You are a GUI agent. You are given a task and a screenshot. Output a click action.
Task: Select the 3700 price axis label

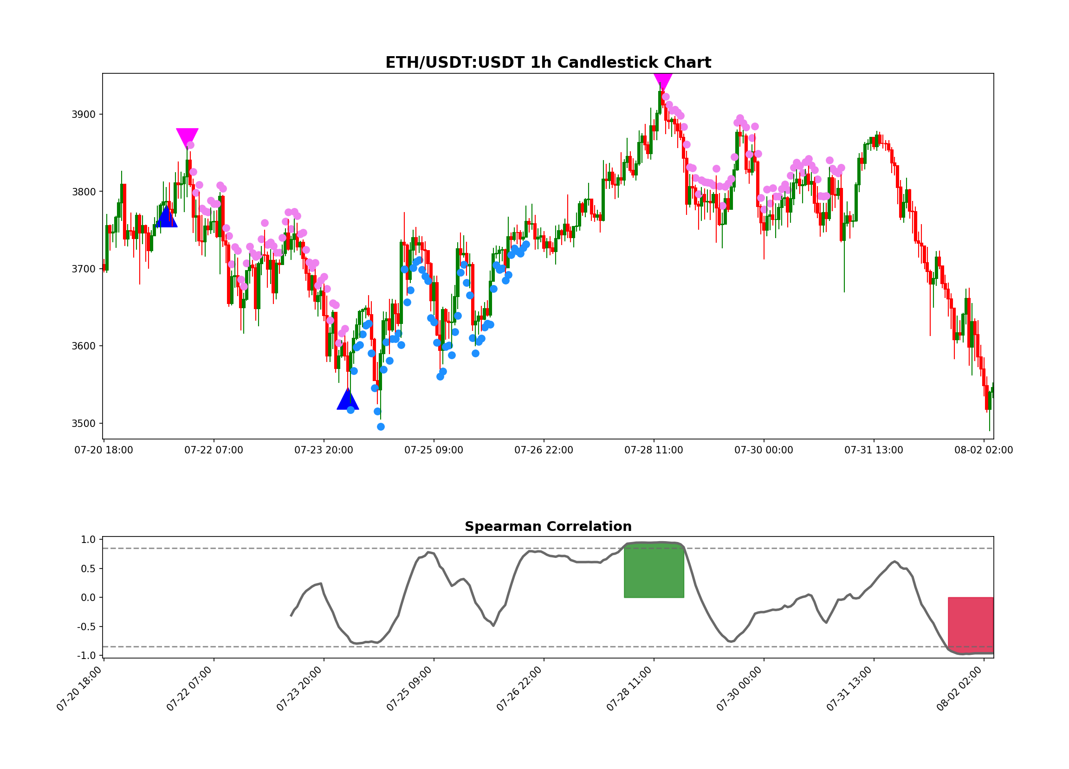pos(84,269)
